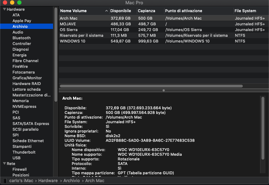The image size is (269, 185).
Task: Select SCSI parallelo item
Action: (x=25, y=129)
